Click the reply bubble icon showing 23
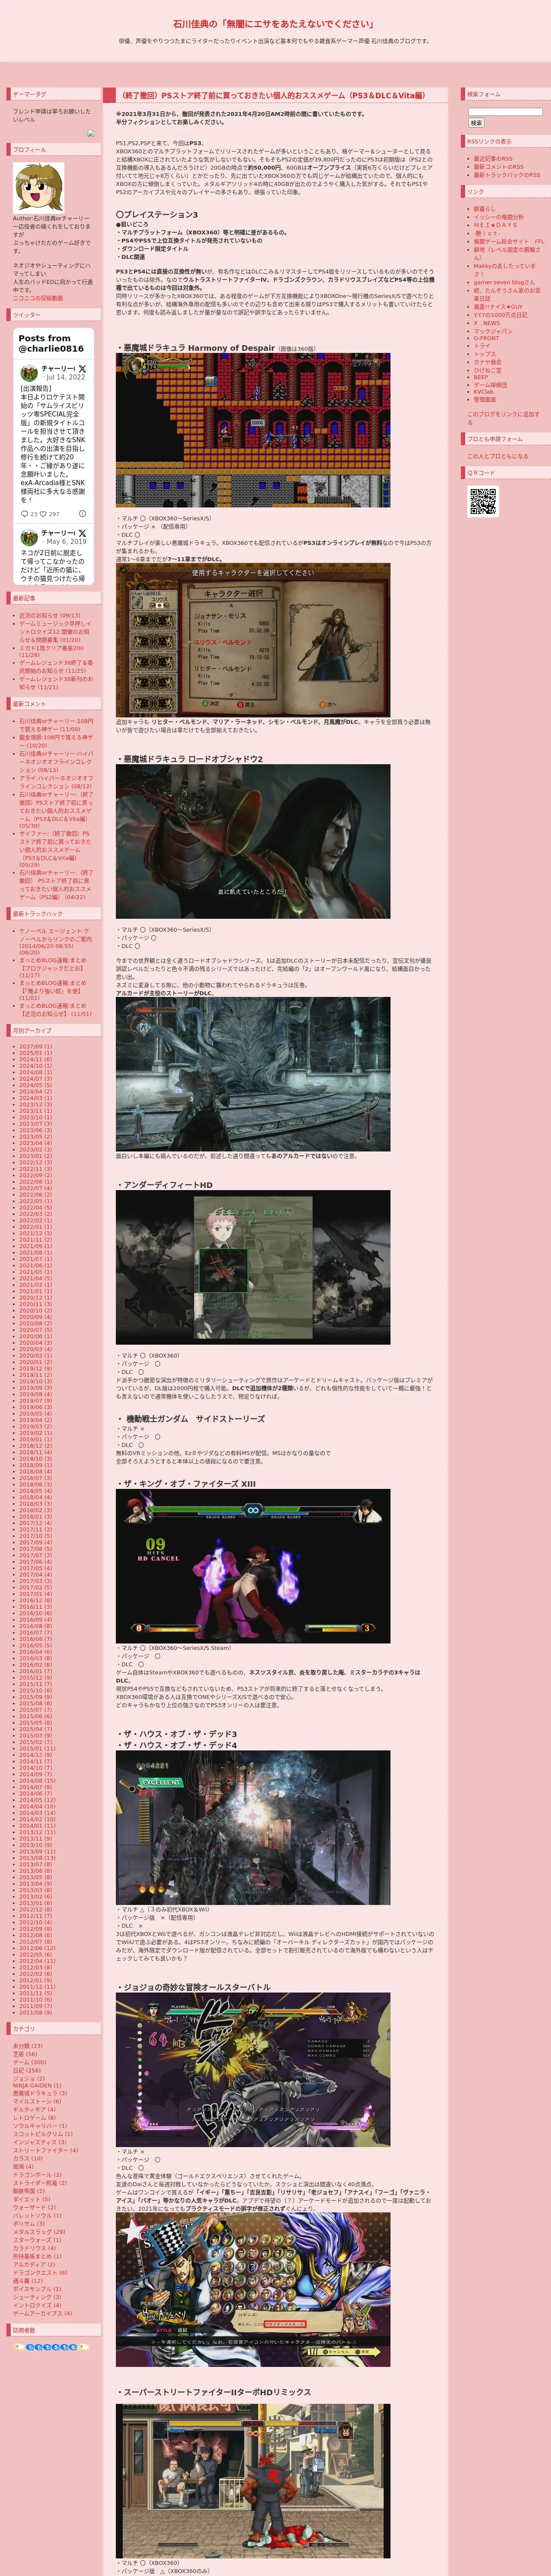The width and height of the screenshot is (551, 2576). pos(25,514)
